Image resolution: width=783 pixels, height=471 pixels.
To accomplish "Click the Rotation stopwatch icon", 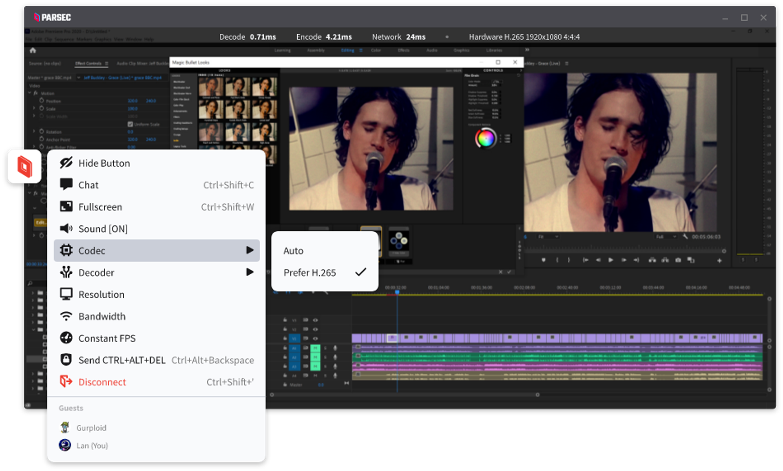I will click(x=42, y=131).
